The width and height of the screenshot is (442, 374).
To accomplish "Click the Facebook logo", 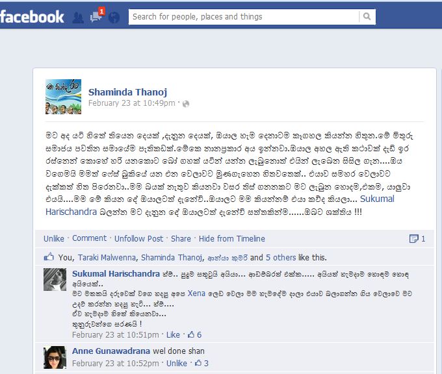I will (x=32, y=17).
